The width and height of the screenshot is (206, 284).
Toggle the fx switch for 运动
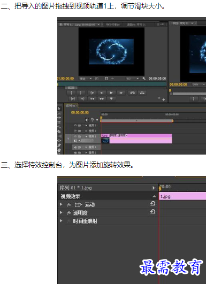[69, 205]
